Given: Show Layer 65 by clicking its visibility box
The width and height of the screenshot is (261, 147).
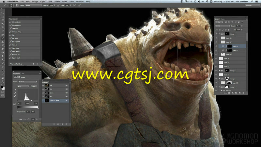Looking at the screenshot, I should [216, 62].
